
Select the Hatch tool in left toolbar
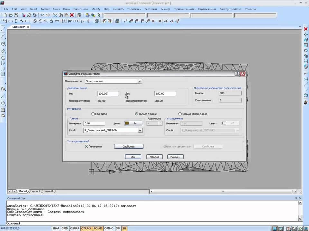(3, 74)
